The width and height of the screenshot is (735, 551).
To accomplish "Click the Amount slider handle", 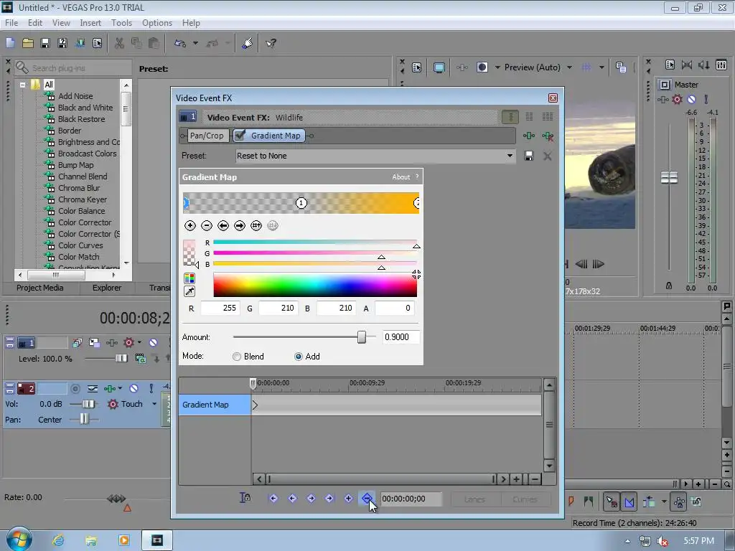I will click(x=362, y=337).
